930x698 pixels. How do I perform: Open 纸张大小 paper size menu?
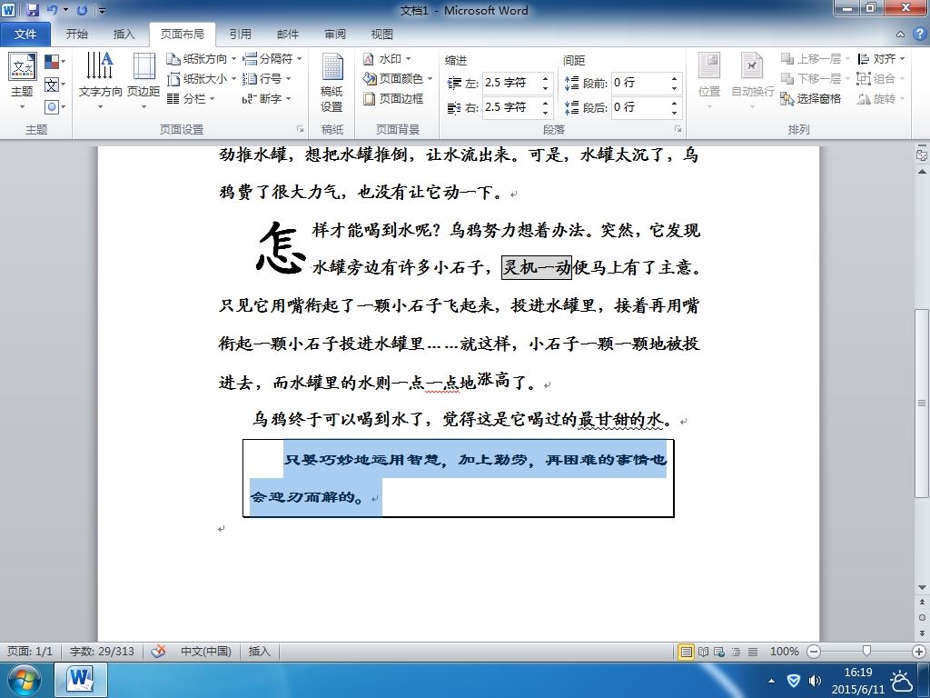202,78
